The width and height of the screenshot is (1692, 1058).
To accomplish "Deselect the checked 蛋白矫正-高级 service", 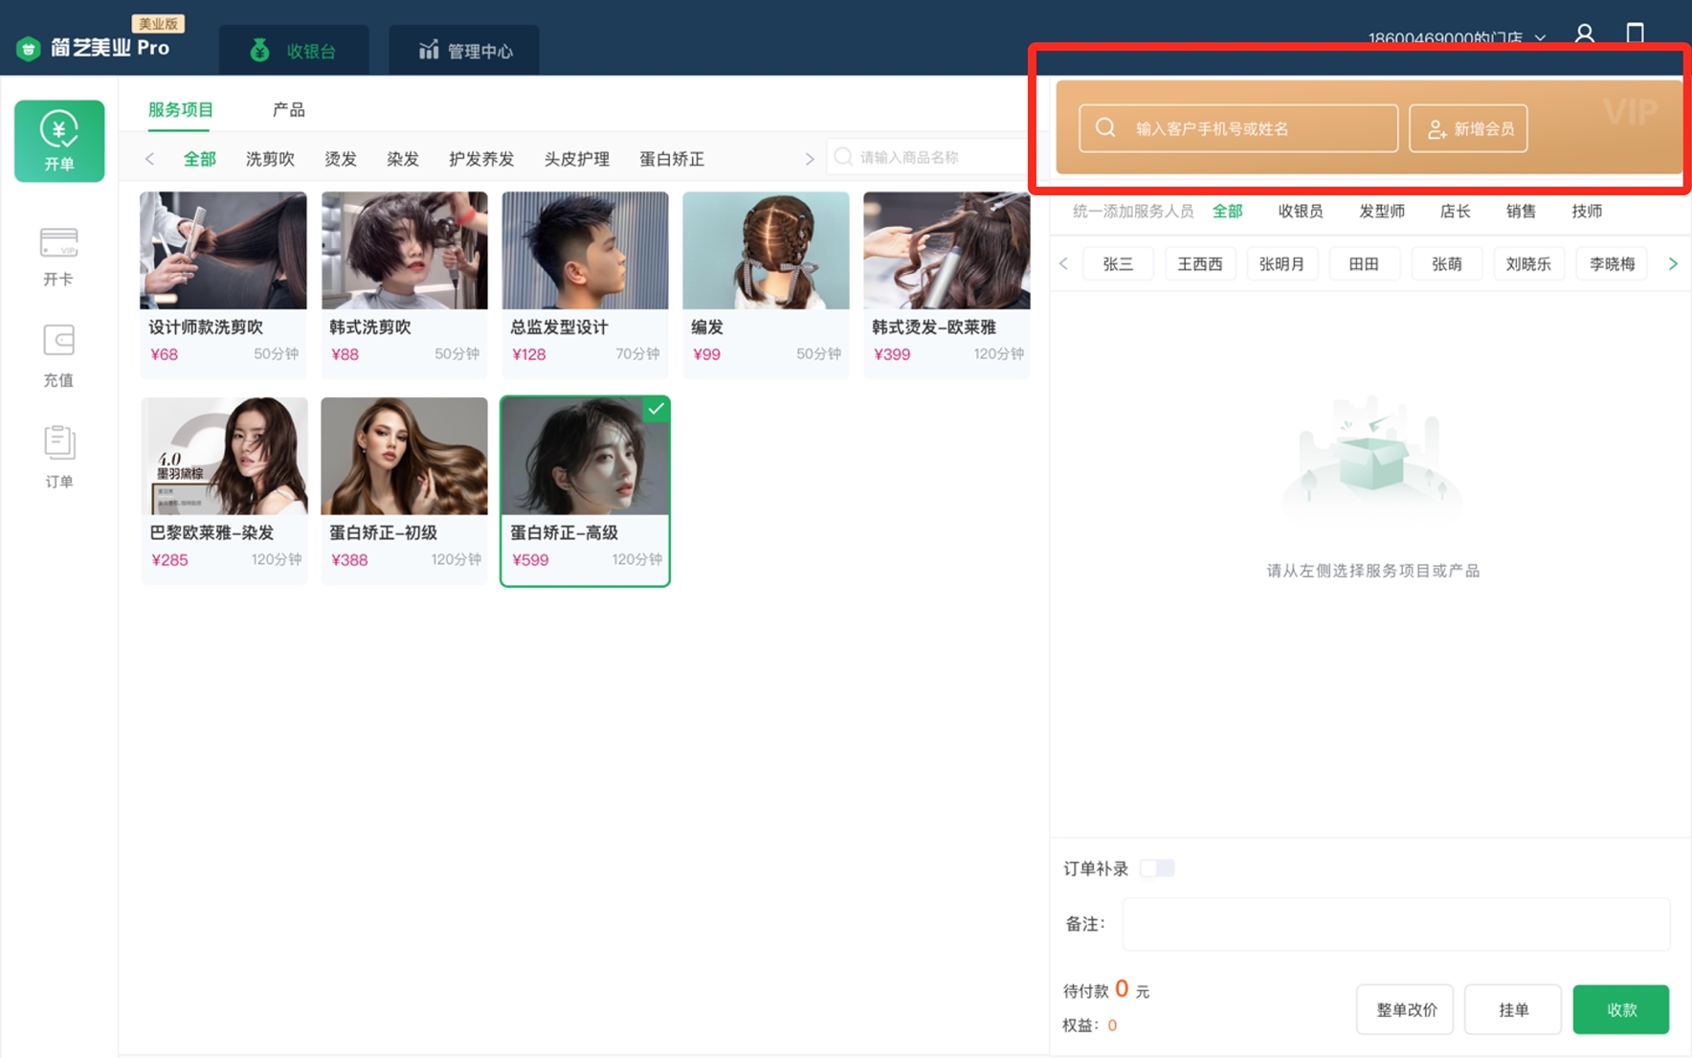I will click(x=584, y=490).
